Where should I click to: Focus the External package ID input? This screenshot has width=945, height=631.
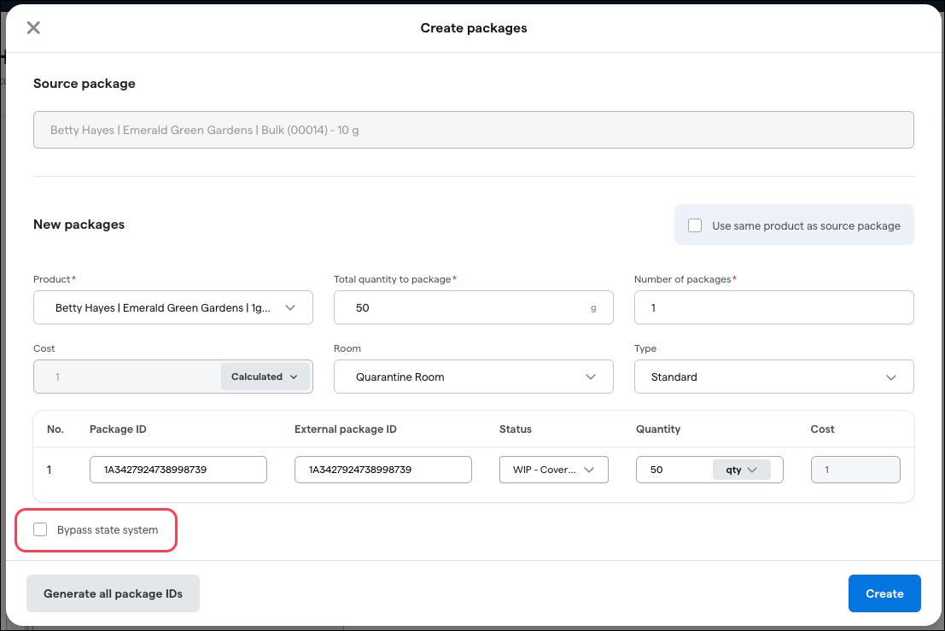[x=383, y=470]
